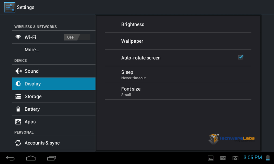Image resolution: width=274 pixels, height=164 pixels.
Task: Open the Recent apps button
Action: (x=52, y=158)
